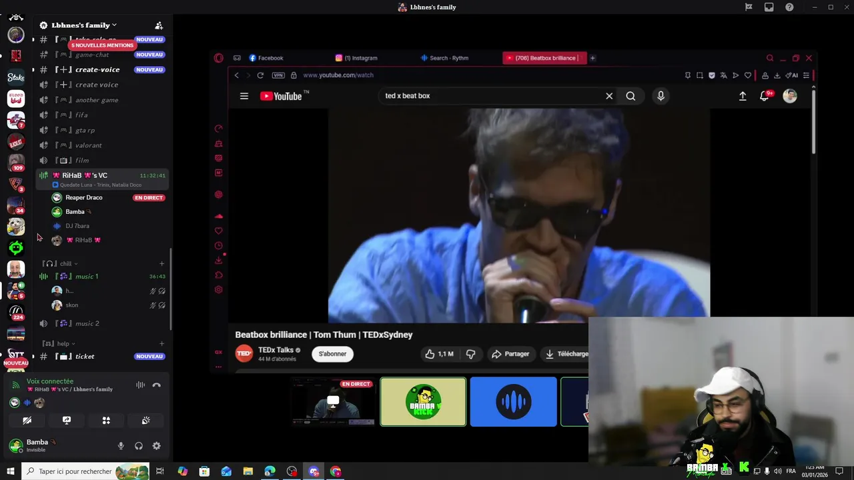Mute the Discord microphone
Image resolution: width=854 pixels, height=480 pixels.
[x=121, y=446]
